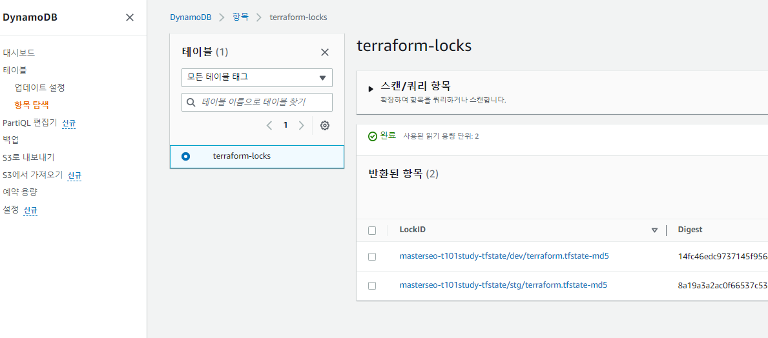Image resolution: width=768 pixels, height=338 pixels.
Task: Open 백업 in the sidebar
Action: point(10,140)
